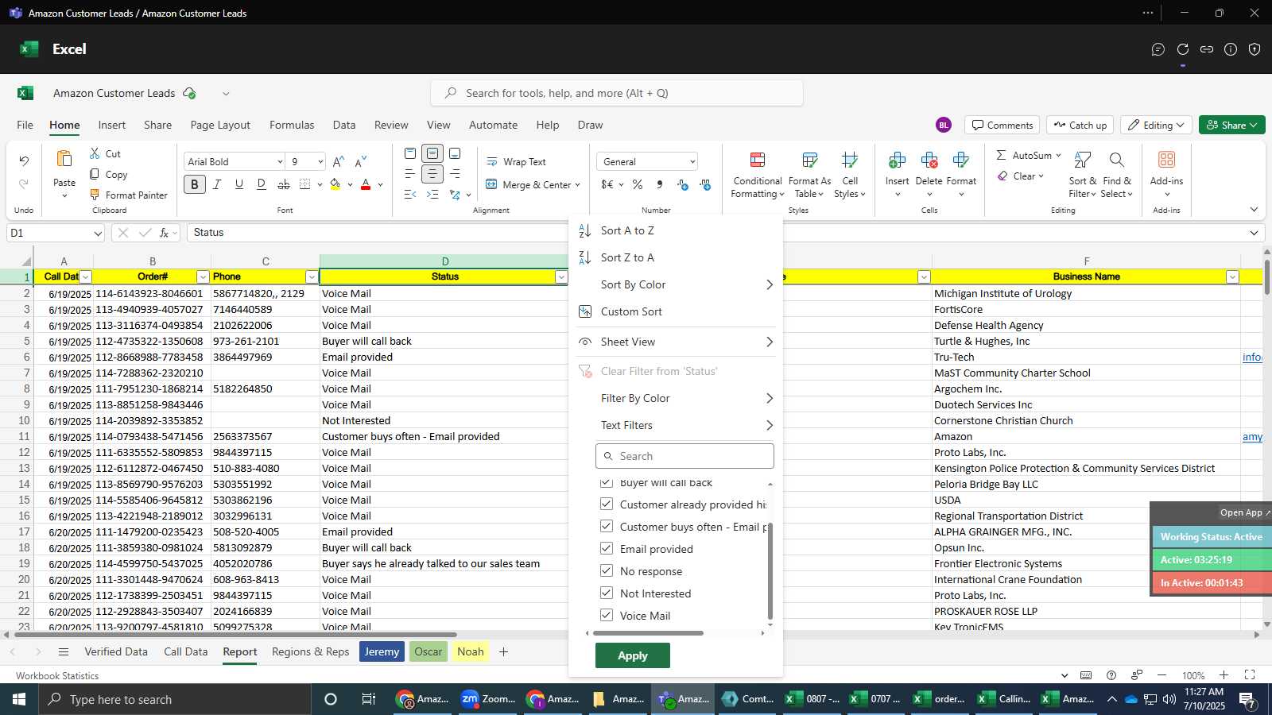The image size is (1272, 715).
Task: Uncheck Customer already provided filter checkbox
Action: (607, 504)
